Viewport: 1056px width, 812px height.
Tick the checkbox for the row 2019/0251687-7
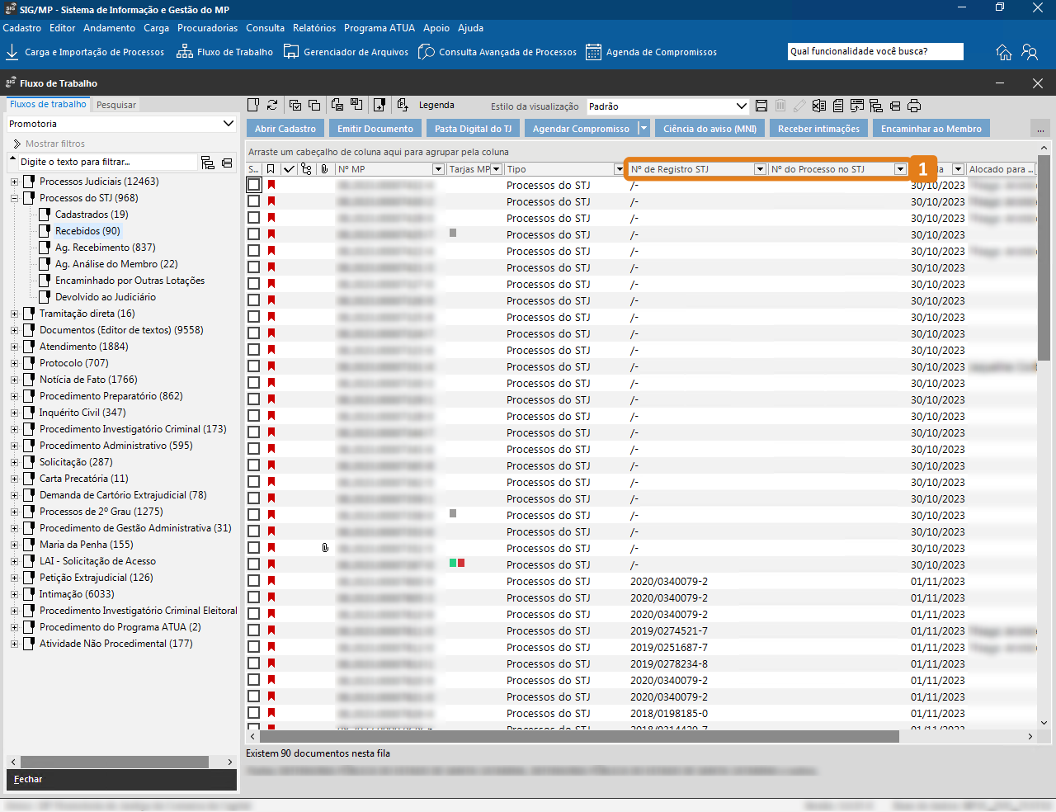pos(254,647)
